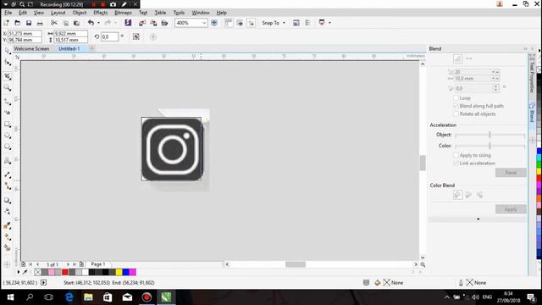
Task: Select the Interactive Fill tool
Action: point(8,237)
